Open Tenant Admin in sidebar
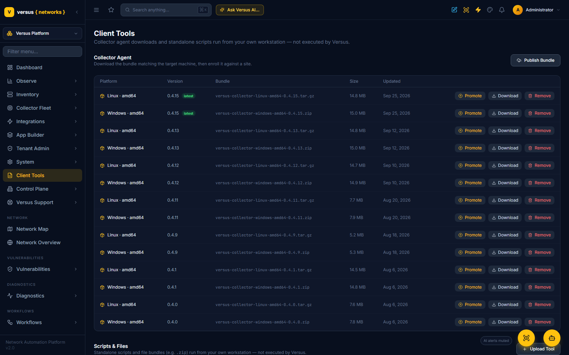569x355 pixels. pyautogui.click(x=42, y=148)
